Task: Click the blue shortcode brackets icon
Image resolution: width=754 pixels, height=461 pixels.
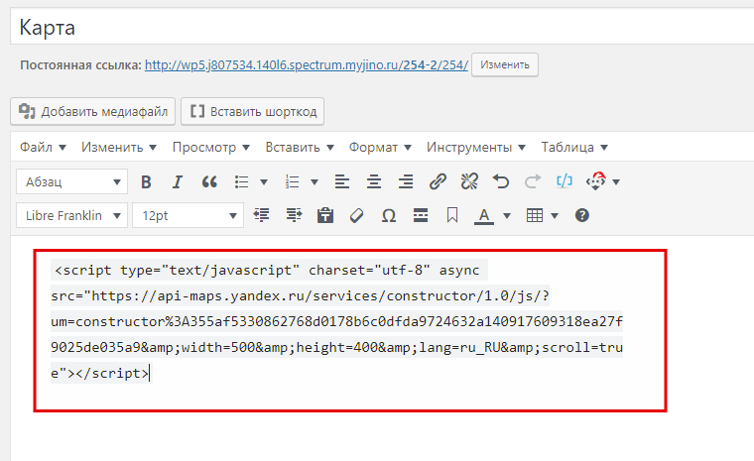Action: click(x=565, y=181)
